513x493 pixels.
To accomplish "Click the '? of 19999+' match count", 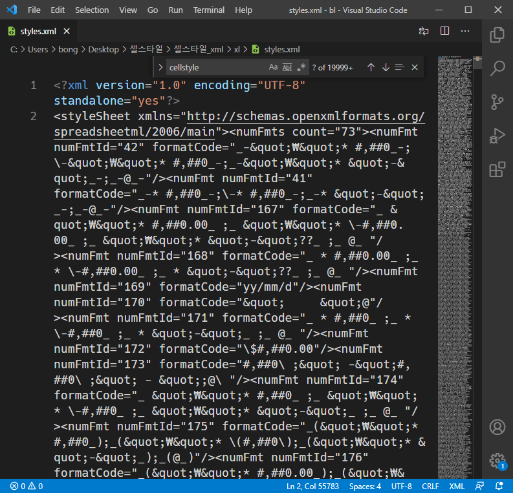I will tap(333, 68).
